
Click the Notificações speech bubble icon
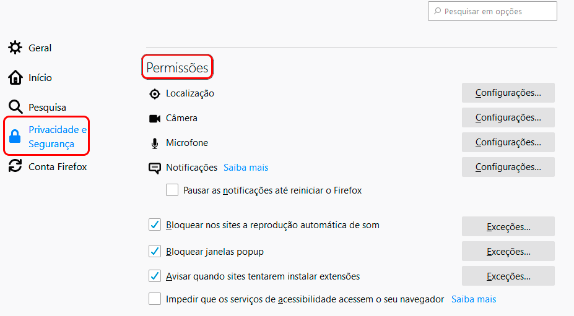point(155,168)
